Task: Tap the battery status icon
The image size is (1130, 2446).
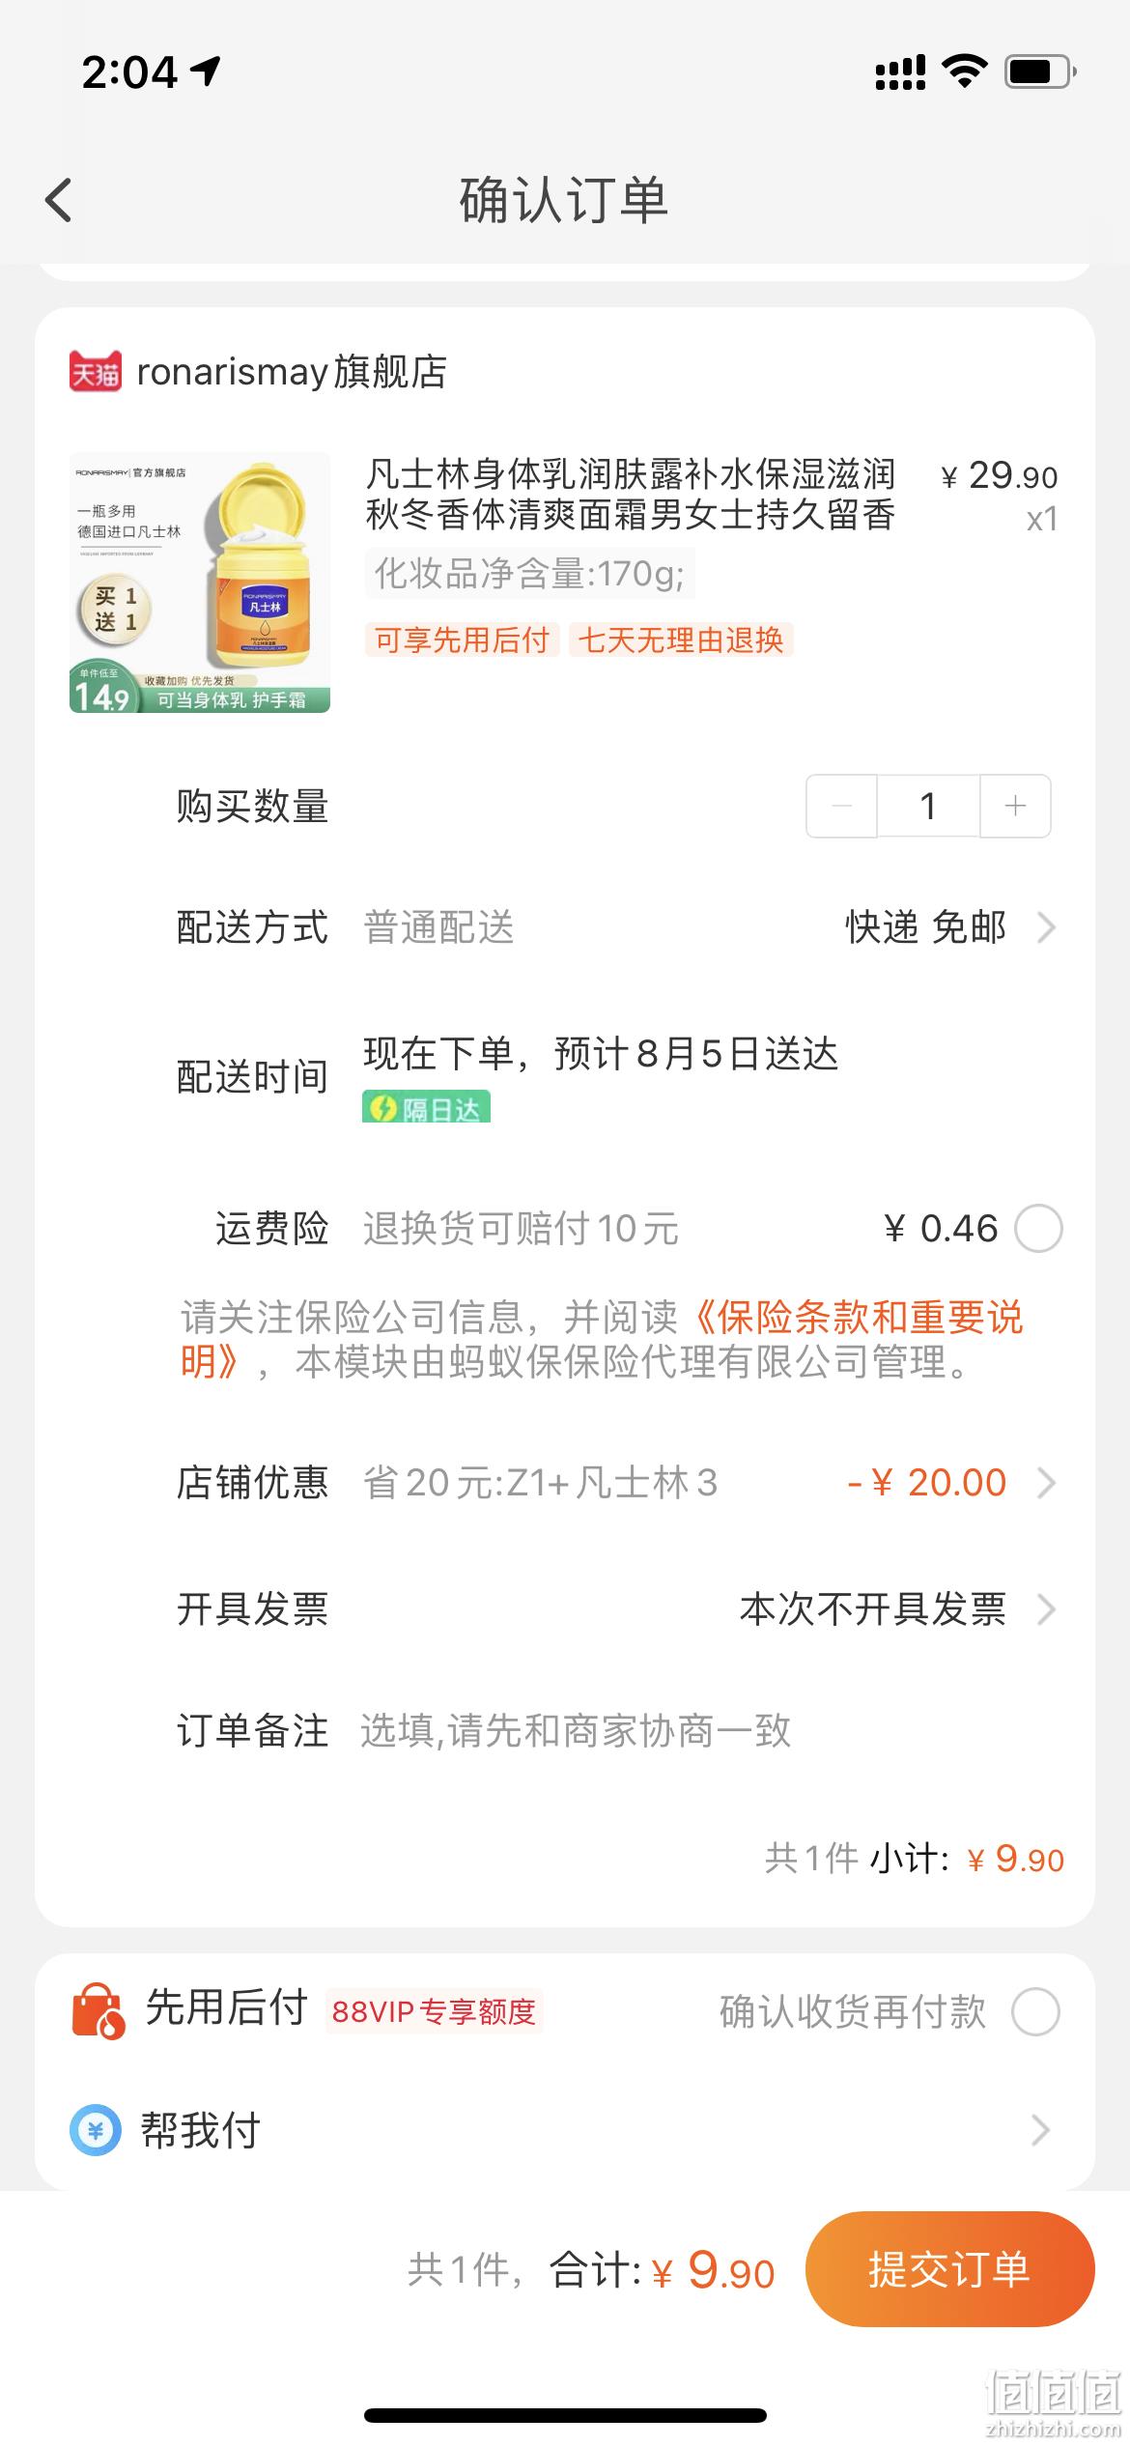Action: pyautogui.click(x=1041, y=71)
